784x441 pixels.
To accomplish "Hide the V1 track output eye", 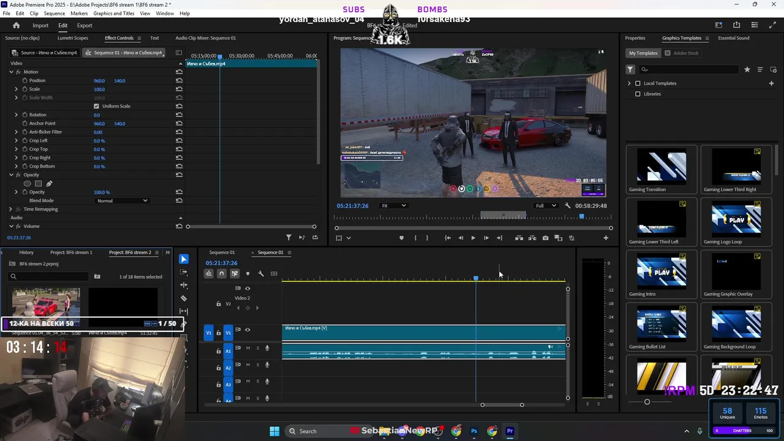I will (x=247, y=330).
